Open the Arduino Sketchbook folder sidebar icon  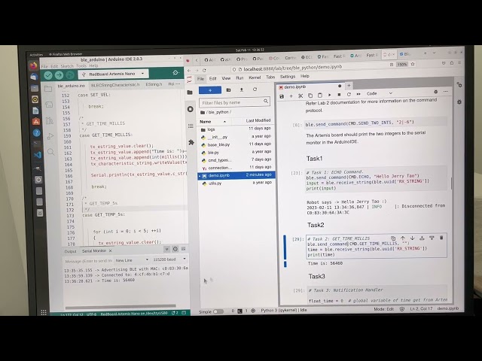point(48,89)
